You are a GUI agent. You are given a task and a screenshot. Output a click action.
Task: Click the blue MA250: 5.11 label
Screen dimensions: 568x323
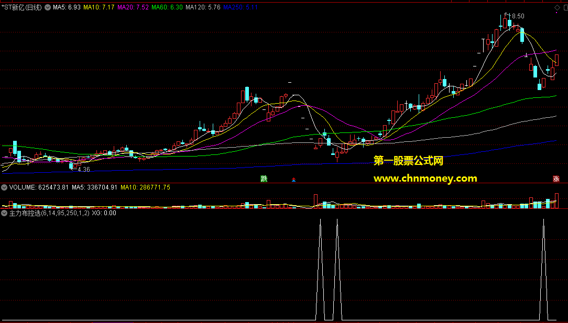coord(241,7)
